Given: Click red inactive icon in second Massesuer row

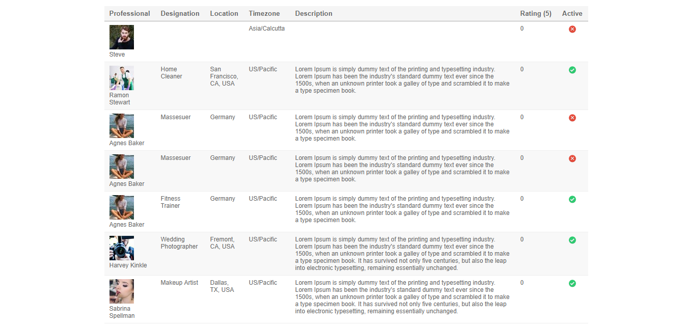Looking at the screenshot, I should (x=572, y=158).
